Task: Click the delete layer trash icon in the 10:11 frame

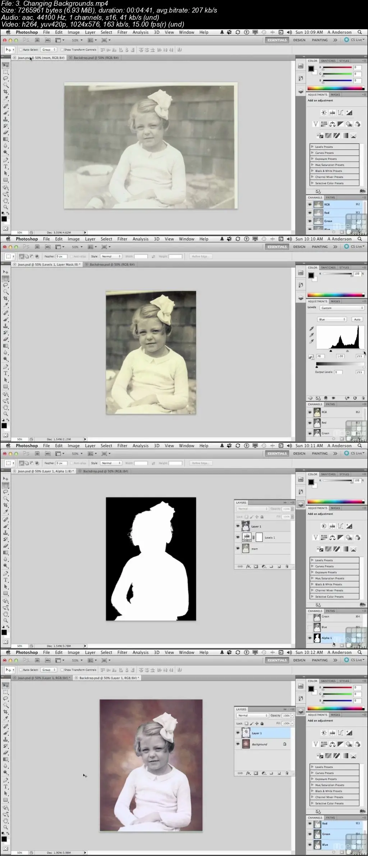Action: pyautogui.click(x=287, y=566)
